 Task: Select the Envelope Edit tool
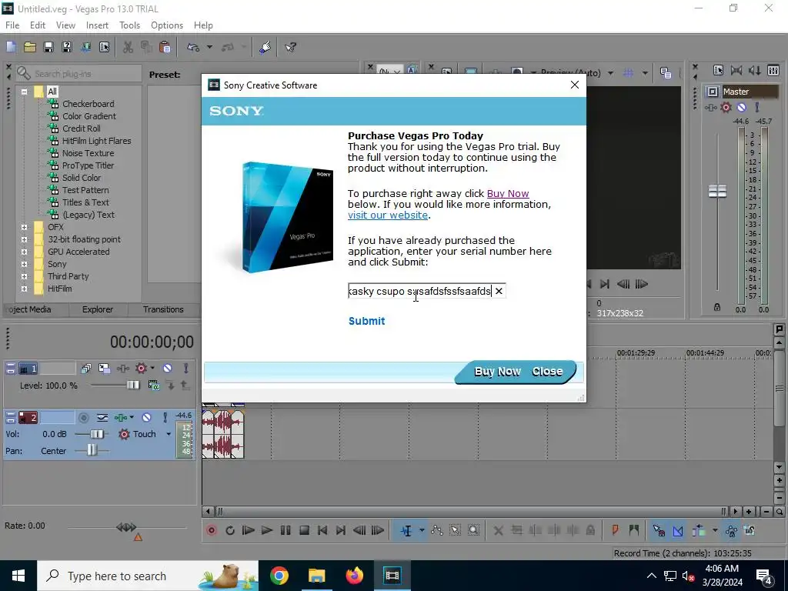pyautogui.click(x=437, y=530)
